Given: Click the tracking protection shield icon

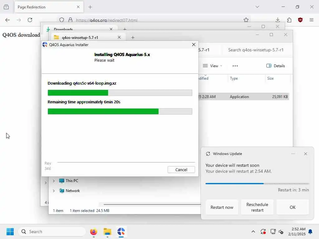Looking at the screenshot, I should click(x=62, y=20).
